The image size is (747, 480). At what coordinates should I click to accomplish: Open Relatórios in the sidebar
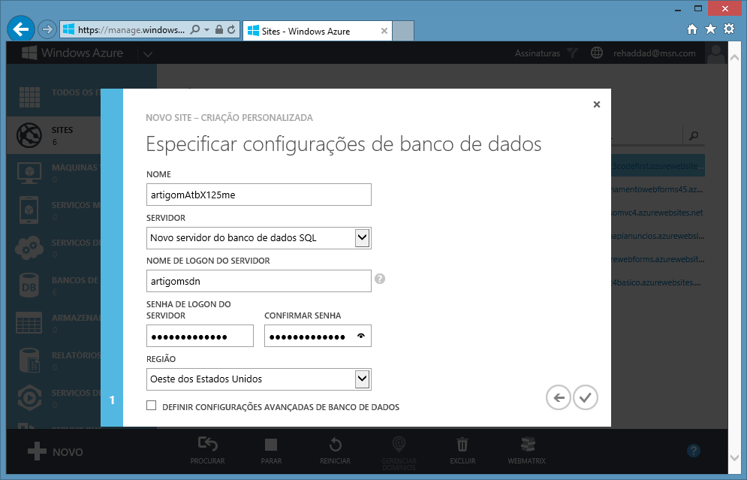(53, 361)
